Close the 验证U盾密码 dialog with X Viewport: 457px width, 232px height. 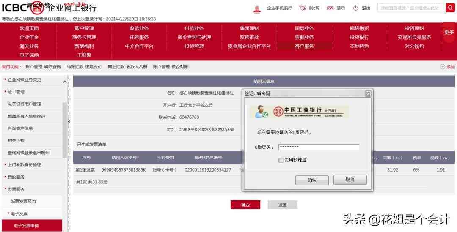click(368, 93)
